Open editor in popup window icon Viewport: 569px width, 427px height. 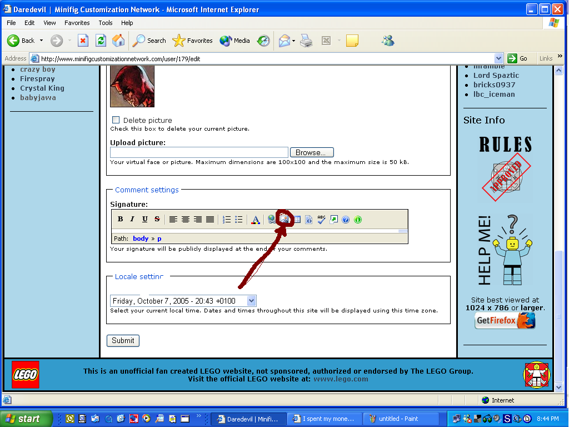tap(333, 219)
